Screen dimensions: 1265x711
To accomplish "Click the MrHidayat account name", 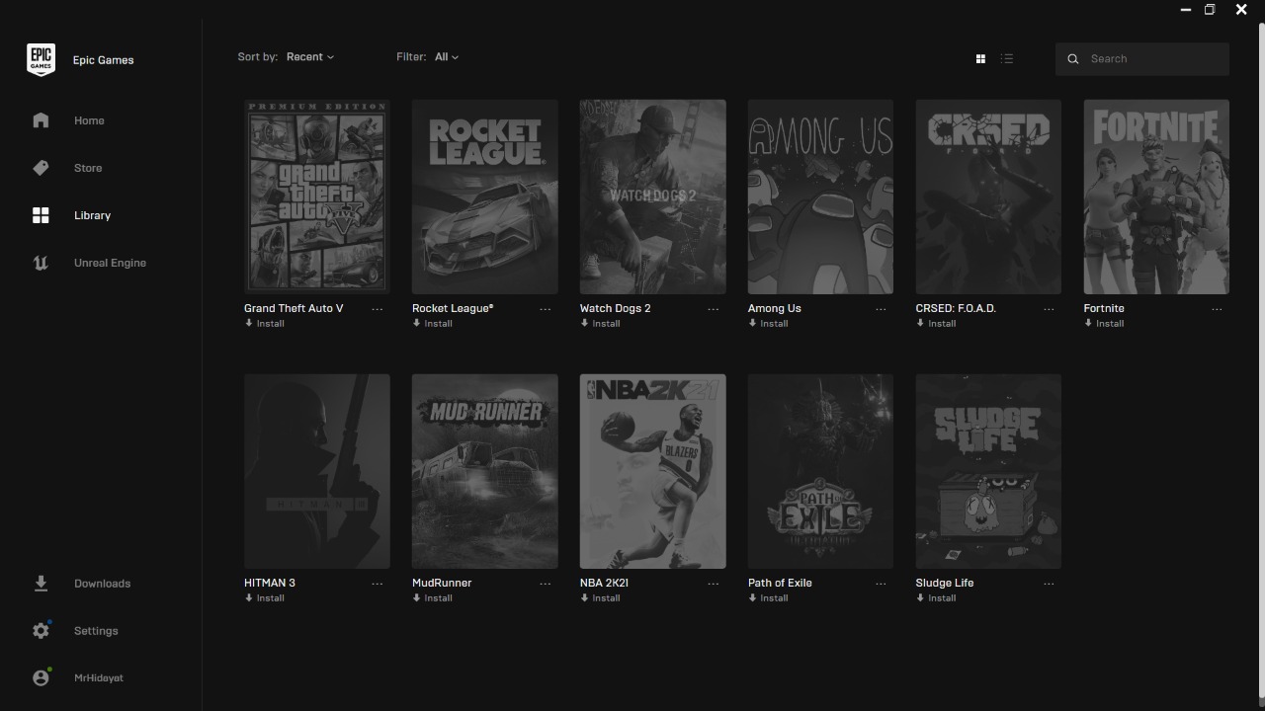I will pos(99,678).
